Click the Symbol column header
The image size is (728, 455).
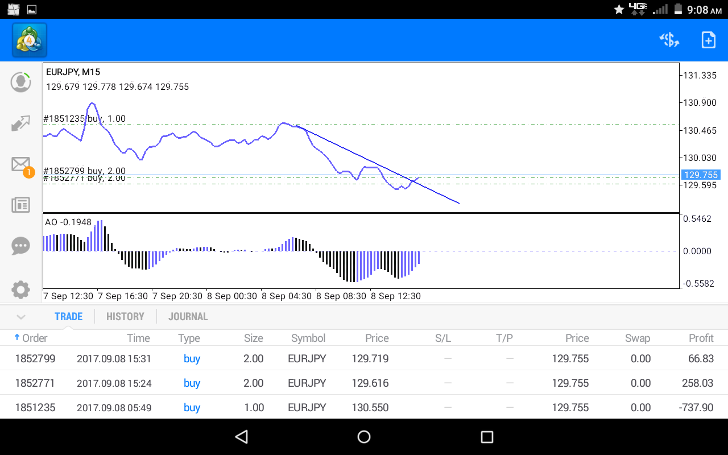coord(308,338)
